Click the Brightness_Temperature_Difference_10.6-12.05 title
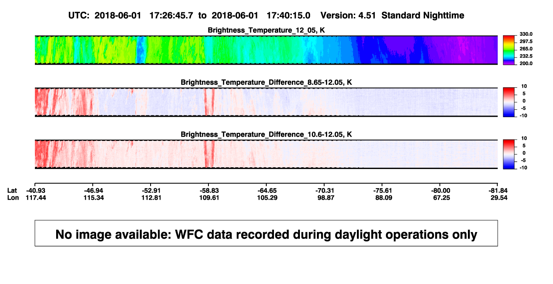Image resolution: width=553 pixels, height=284 pixels. pyautogui.click(x=266, y=135)
